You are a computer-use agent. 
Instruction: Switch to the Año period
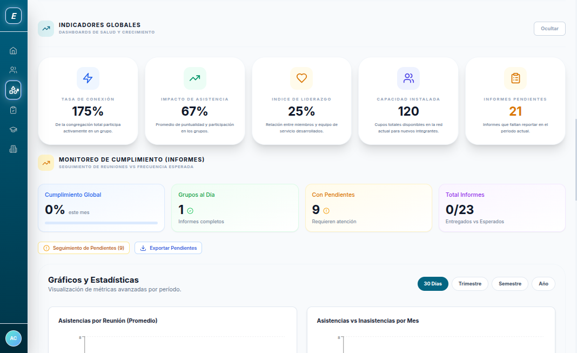(543, 284)
